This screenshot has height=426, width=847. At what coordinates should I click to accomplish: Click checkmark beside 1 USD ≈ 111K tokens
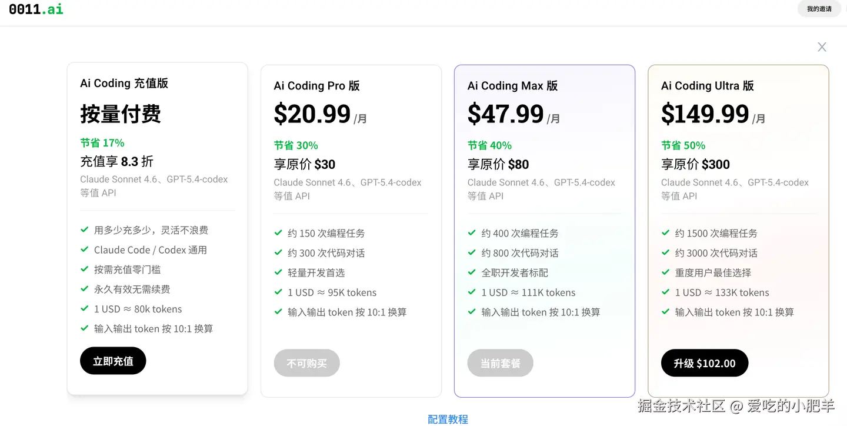(472, 292)
